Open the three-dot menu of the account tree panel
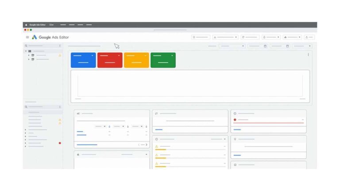 (60, 46)
